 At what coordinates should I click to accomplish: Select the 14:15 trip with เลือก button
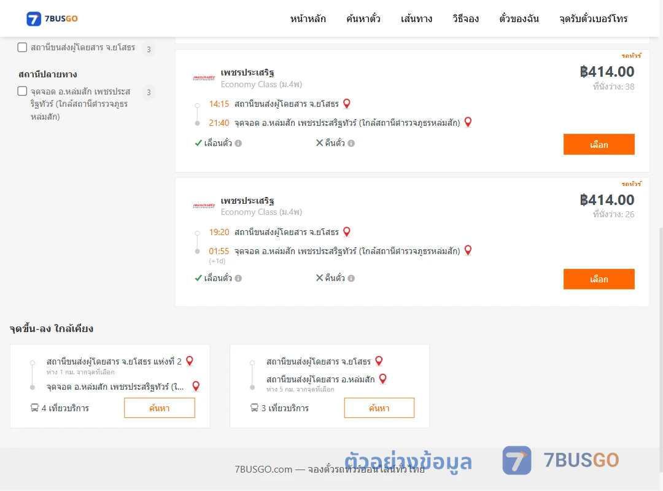pos(599,144)
